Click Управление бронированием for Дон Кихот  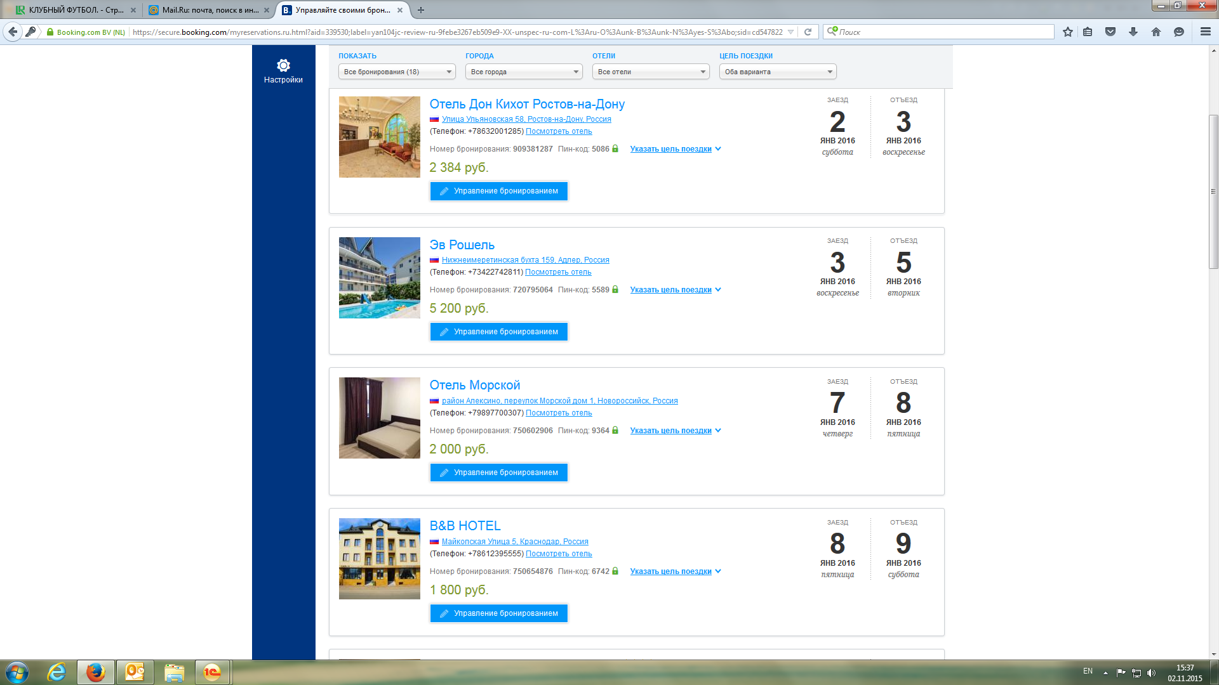499,191
